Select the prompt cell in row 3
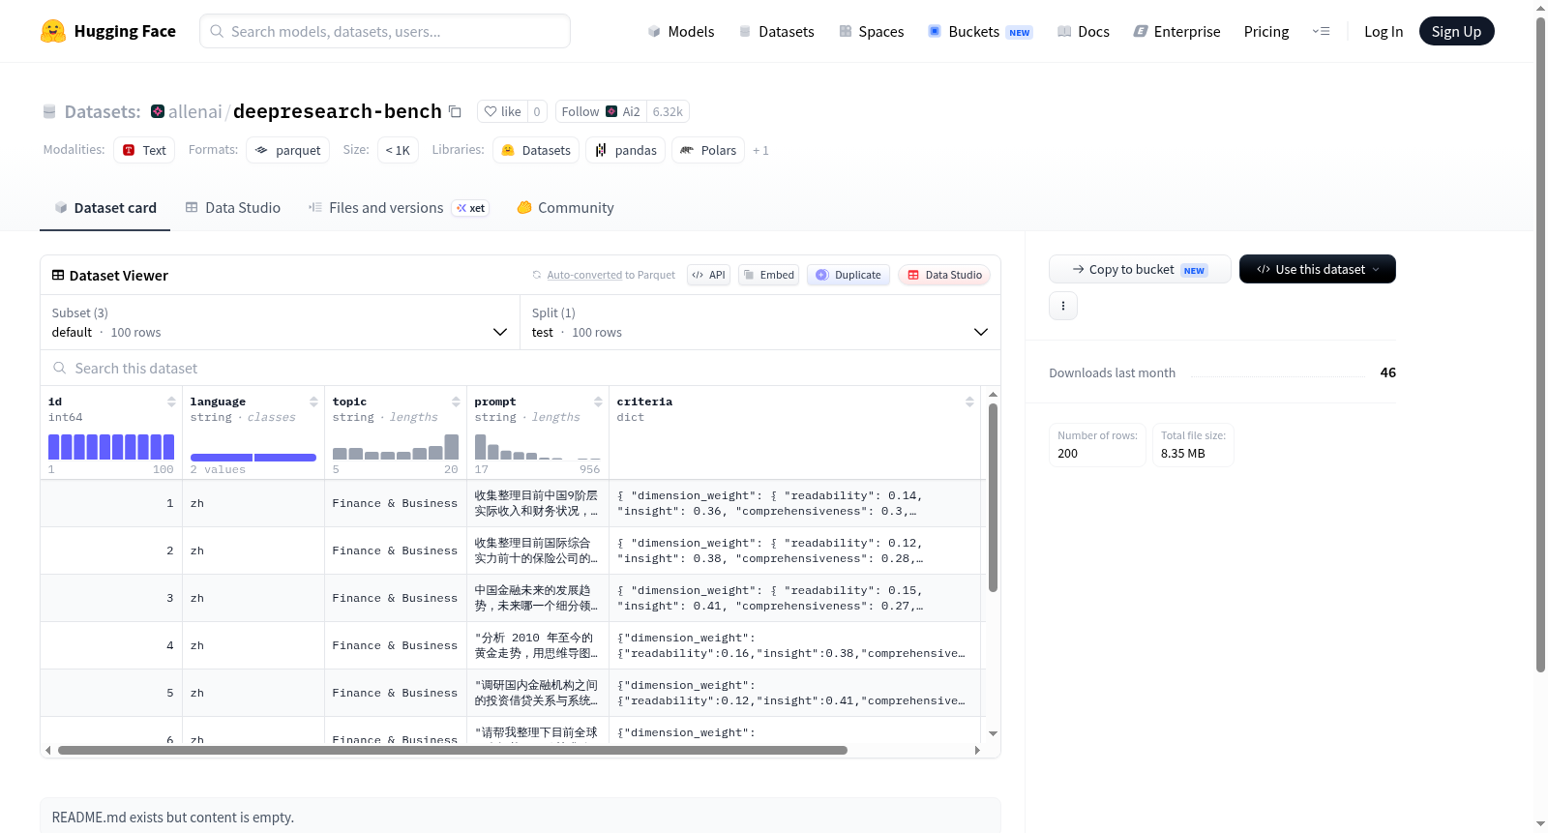The height and width of the screenshot is (833, 1548). [538, 598]
